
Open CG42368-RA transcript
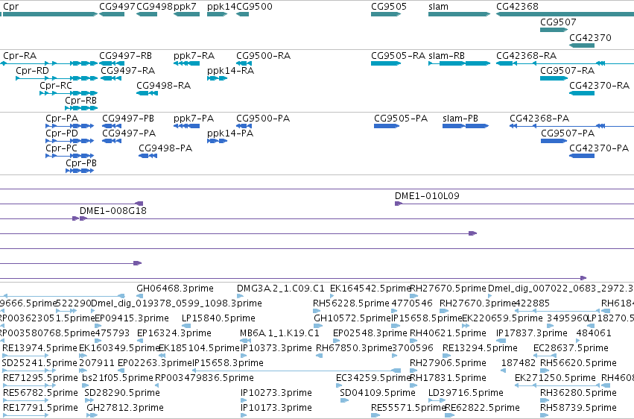point(565,63)
